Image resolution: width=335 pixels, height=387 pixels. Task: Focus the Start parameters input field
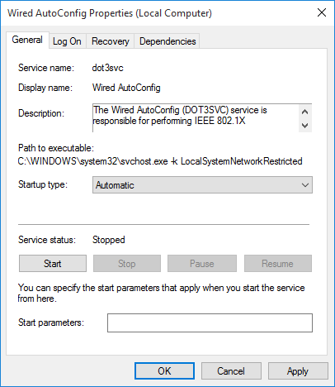[210, 322]
